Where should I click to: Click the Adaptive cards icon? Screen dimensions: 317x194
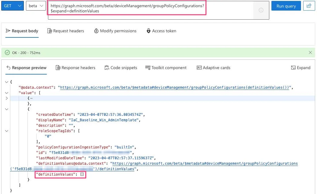[x=199, y=68]
